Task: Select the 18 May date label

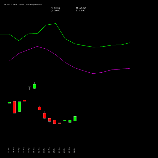Action: 59,150
